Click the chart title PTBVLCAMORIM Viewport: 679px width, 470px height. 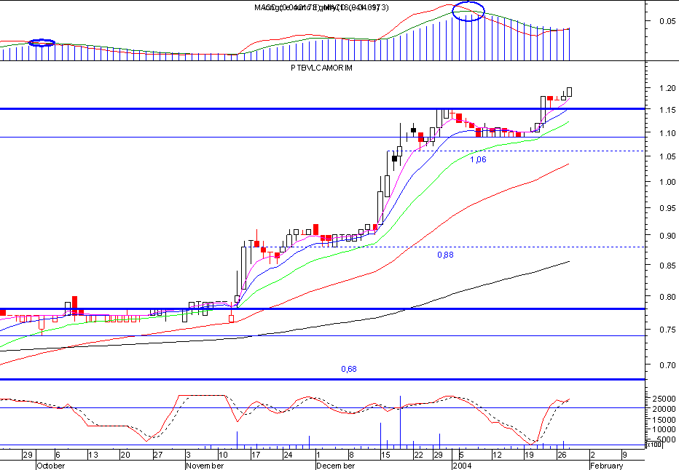click(321, 68)
